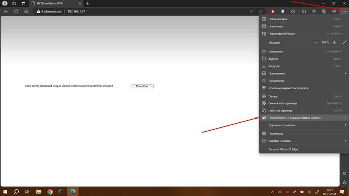Open Task View on taskbar
Screen dimensions: 349x196
pyautogui.click(x=27, y=192)
